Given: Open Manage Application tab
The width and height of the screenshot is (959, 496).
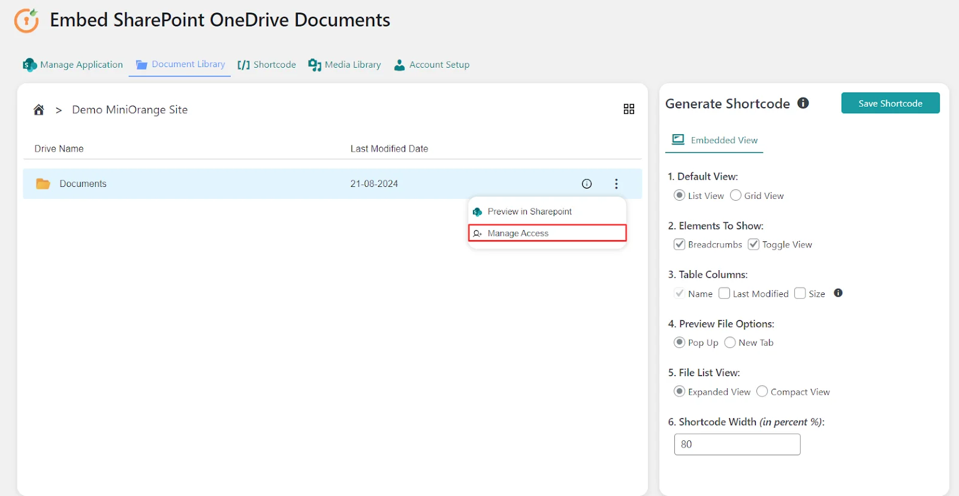Looking at the screenshot, I should (x=73, y=65).
